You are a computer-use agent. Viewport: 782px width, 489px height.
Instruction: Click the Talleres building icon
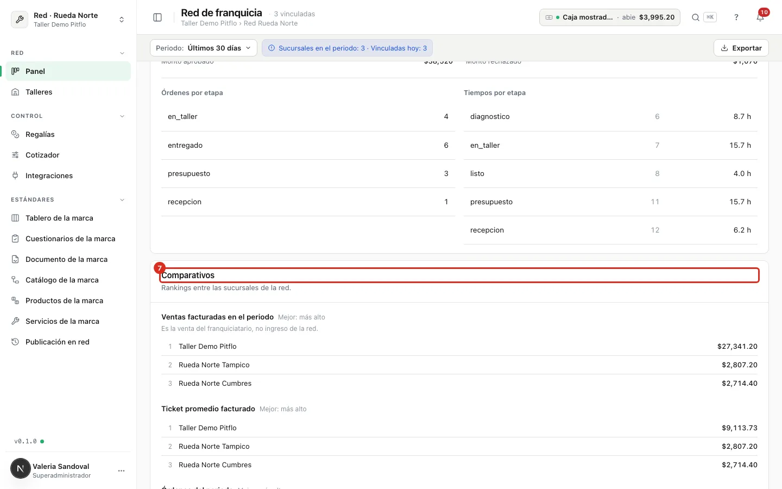[15, 92]
